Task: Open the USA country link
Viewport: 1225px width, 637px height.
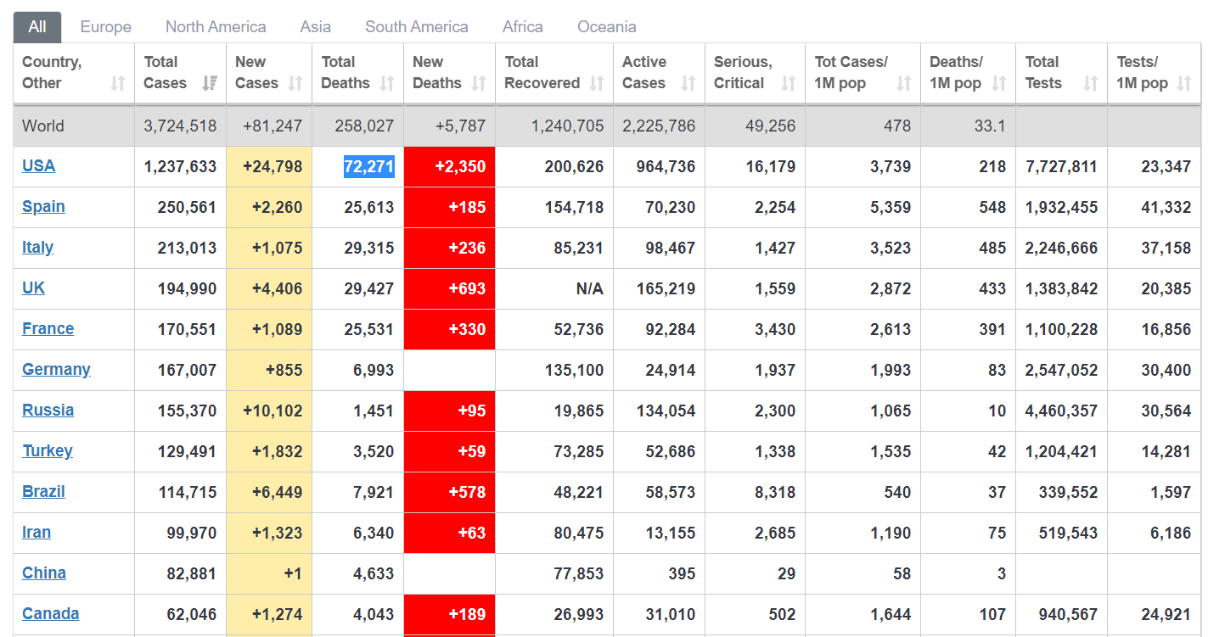Action: click(38, 165)
